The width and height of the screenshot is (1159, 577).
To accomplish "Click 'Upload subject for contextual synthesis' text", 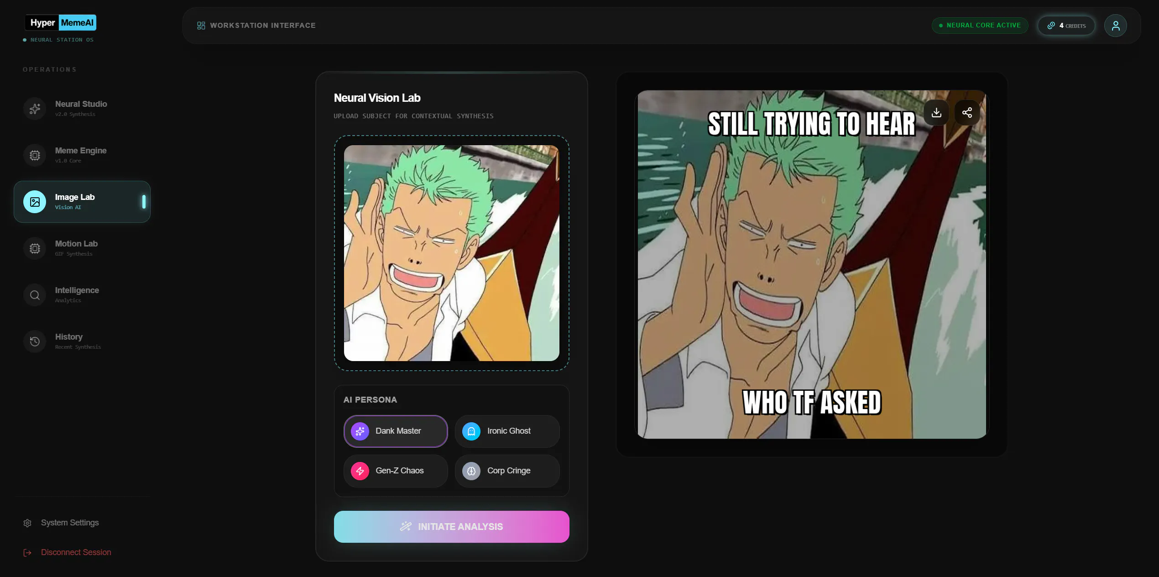I will click(x=413, y=116).
